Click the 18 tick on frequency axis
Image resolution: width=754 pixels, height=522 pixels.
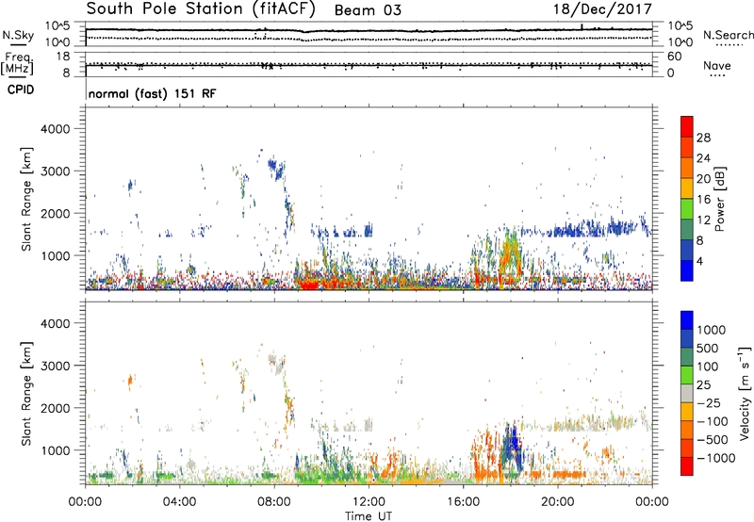[63, 57]
